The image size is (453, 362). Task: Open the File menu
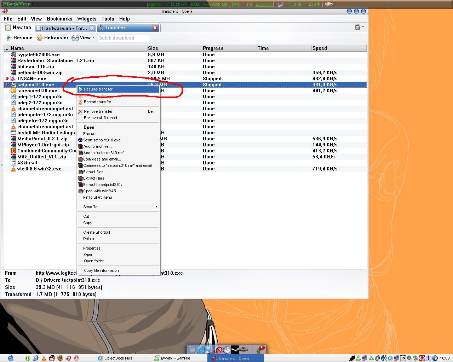tap(8, 19)
